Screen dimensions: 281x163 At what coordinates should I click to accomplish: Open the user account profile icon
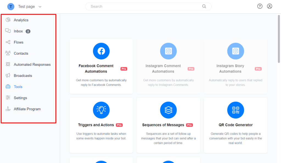point(269,6)
